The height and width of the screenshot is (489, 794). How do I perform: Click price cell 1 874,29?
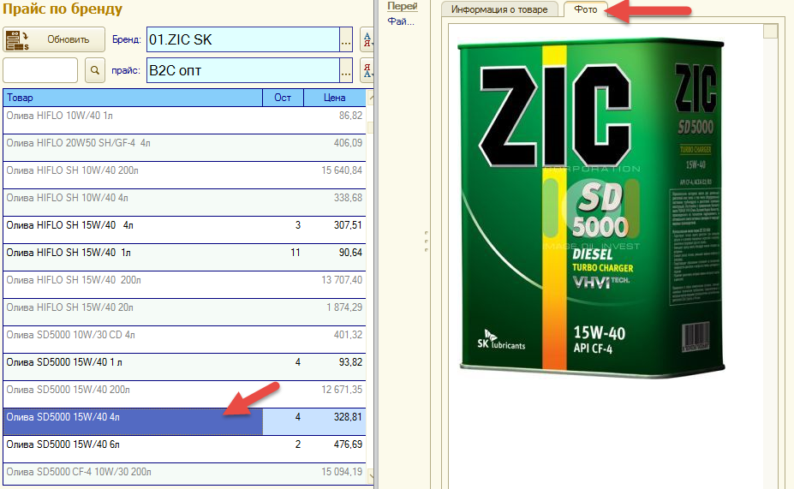tap(335, 312)
